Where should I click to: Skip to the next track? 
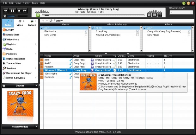pos(25,11)
